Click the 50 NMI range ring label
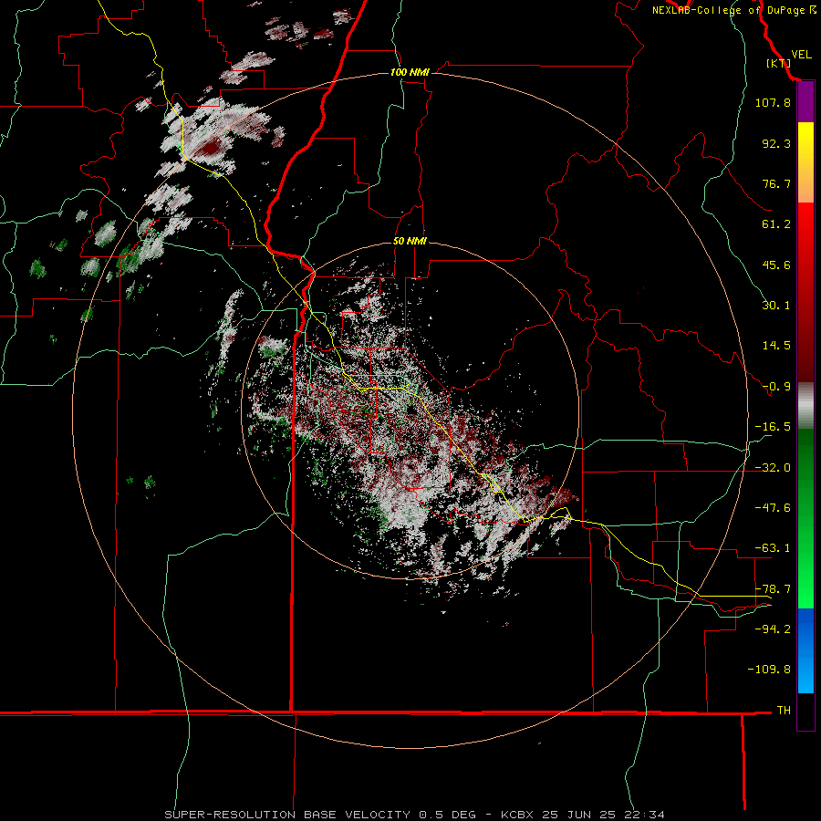This screenshot has height=821, width=821. point(410,242)
